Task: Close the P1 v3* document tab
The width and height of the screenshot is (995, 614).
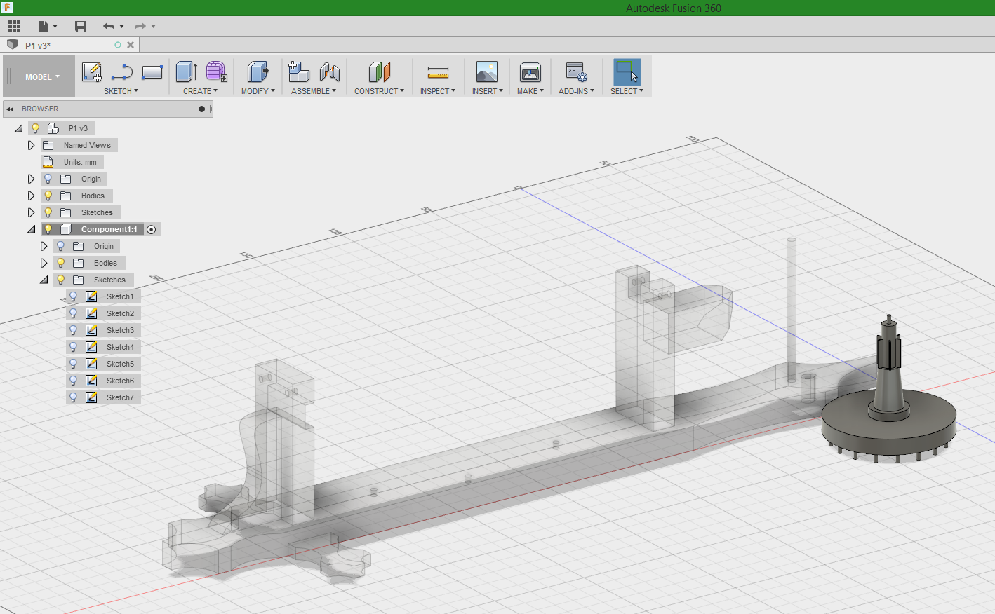Action: 131,45
